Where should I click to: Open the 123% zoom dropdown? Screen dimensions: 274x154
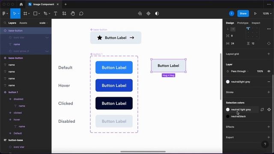(267, 13)
